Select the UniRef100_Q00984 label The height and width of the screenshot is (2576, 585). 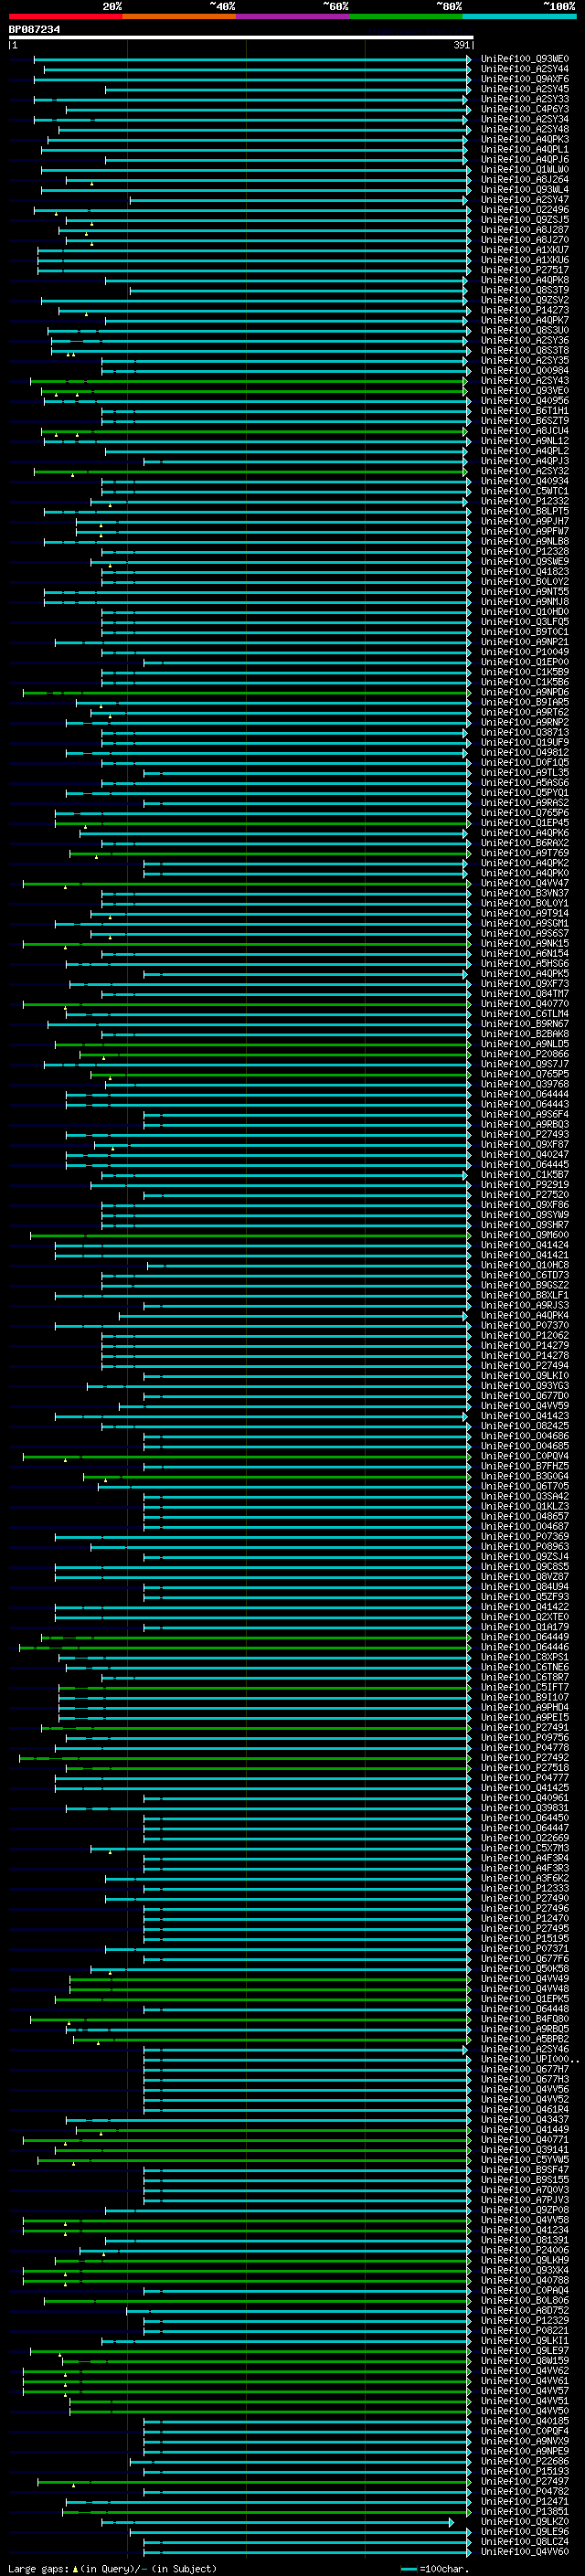524,371
